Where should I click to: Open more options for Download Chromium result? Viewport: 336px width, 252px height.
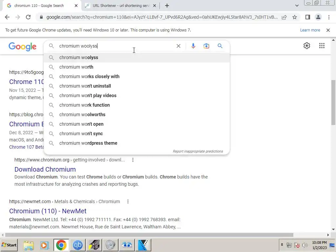[133, 160]
